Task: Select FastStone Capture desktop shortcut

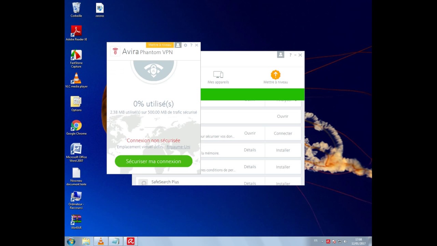Action: (76, 59)
